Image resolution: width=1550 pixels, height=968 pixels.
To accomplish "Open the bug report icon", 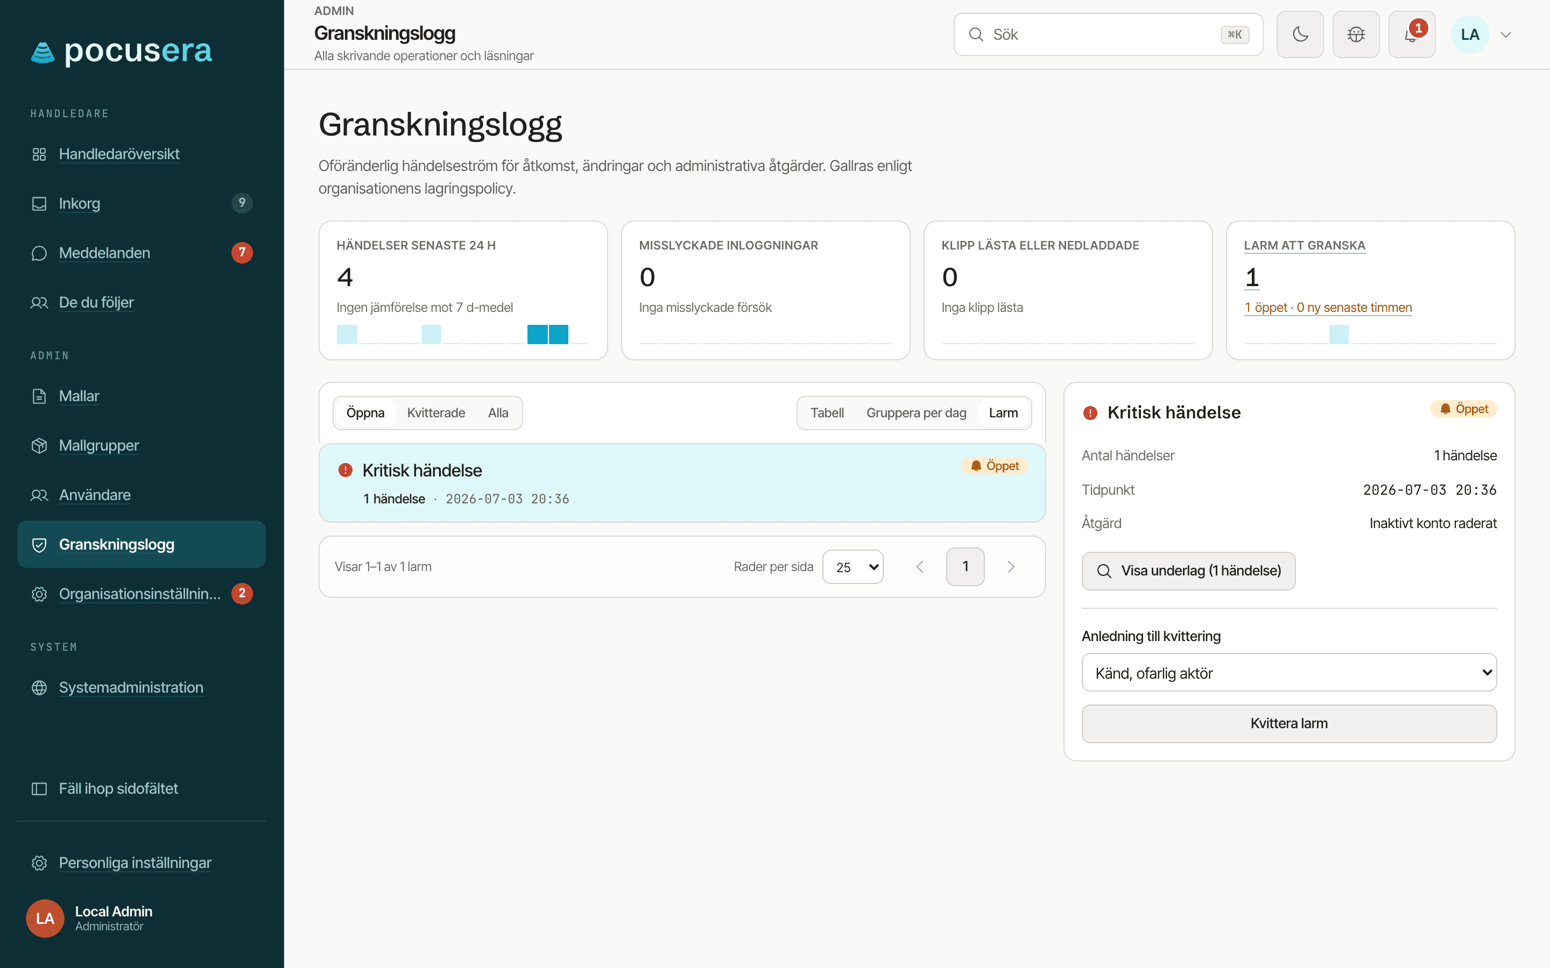I will (1356, 34).
